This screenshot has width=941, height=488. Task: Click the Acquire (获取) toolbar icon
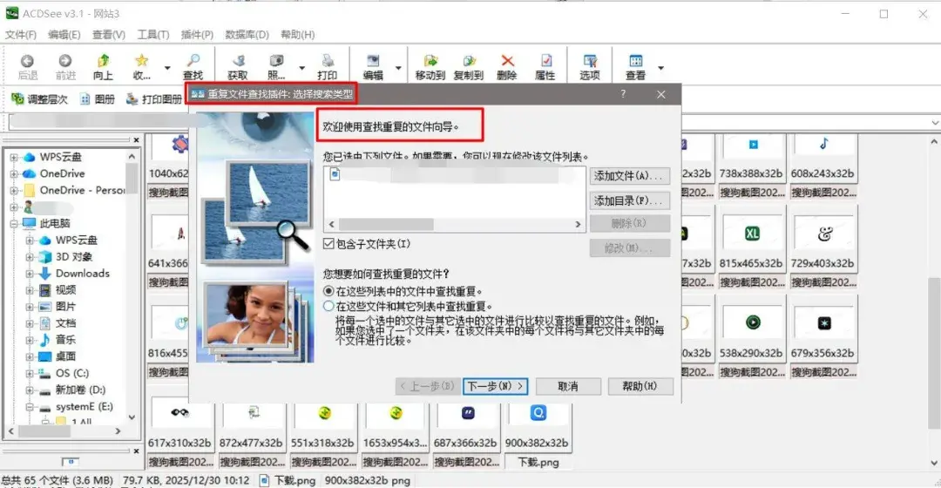tap(238, 66)
